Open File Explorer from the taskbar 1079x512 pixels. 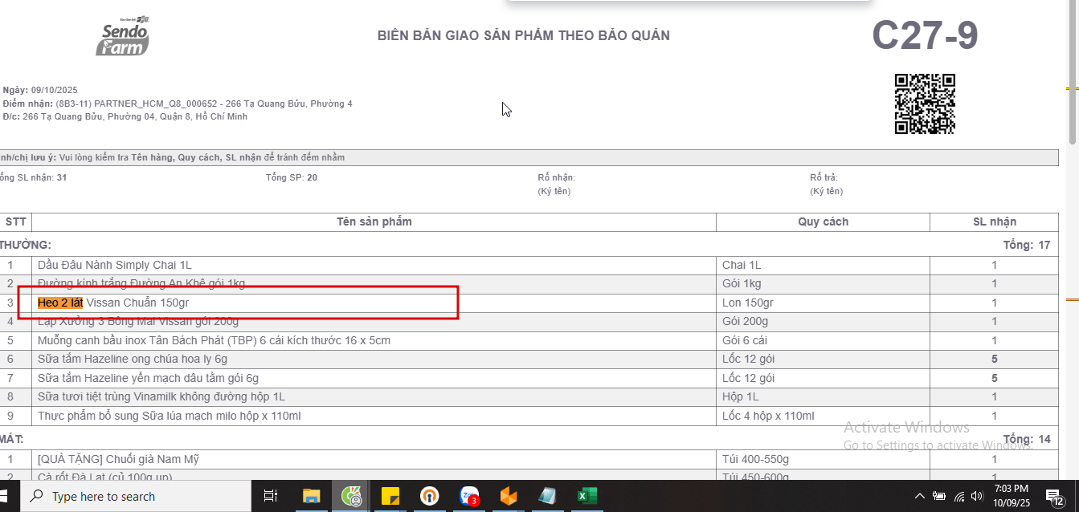(x=312, y=497)
